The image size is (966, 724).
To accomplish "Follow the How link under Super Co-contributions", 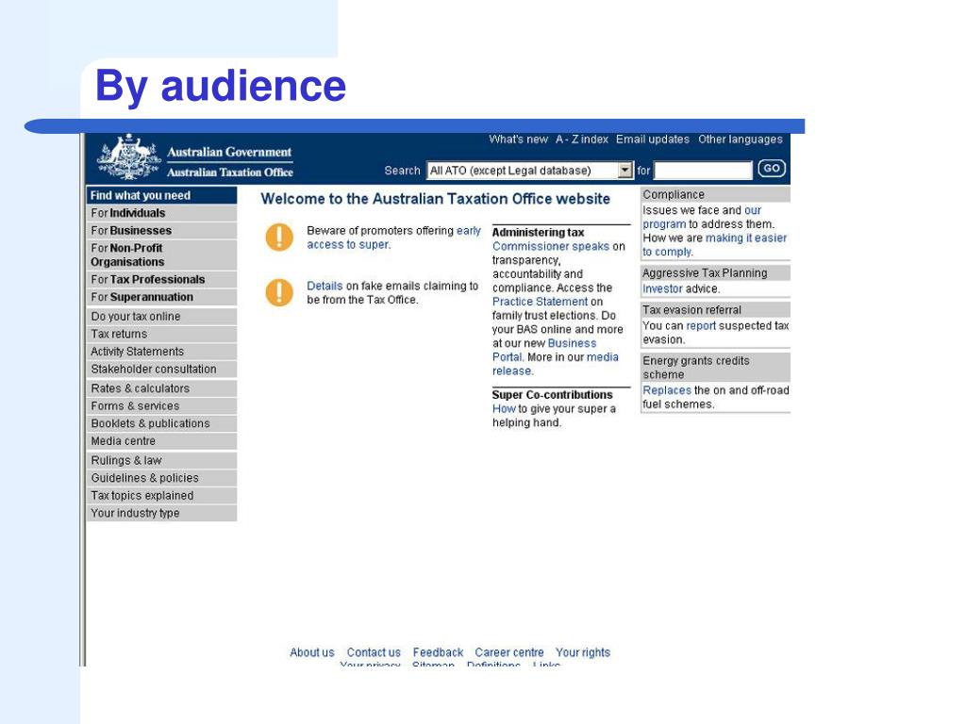I will 504,409.
